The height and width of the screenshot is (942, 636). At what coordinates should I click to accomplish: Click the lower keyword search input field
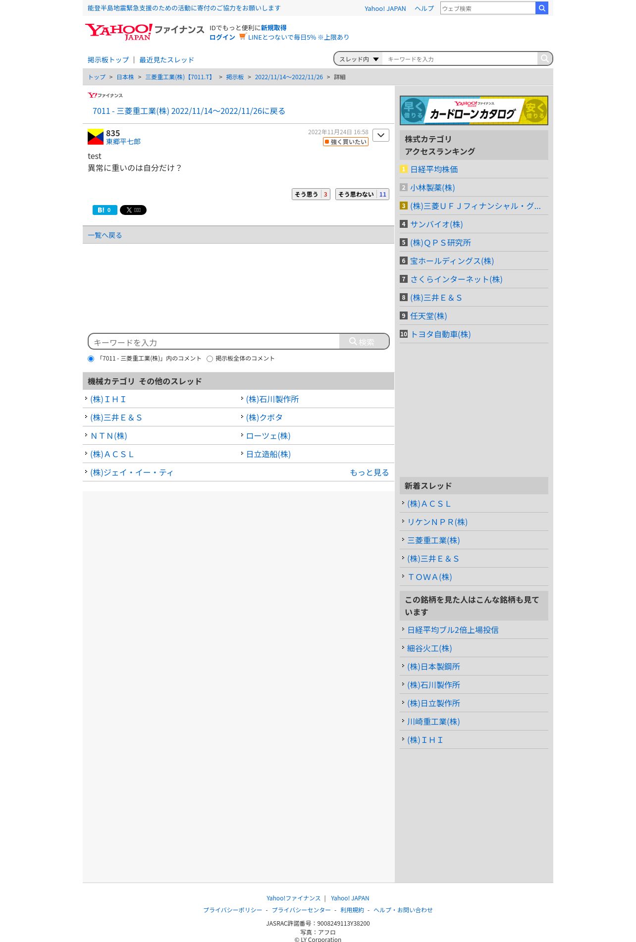point(214,342)
